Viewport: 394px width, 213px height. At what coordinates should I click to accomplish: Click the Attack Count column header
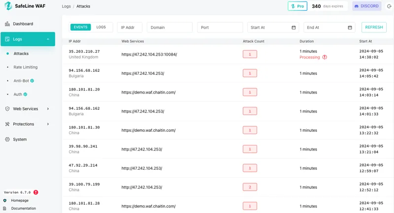254,41
